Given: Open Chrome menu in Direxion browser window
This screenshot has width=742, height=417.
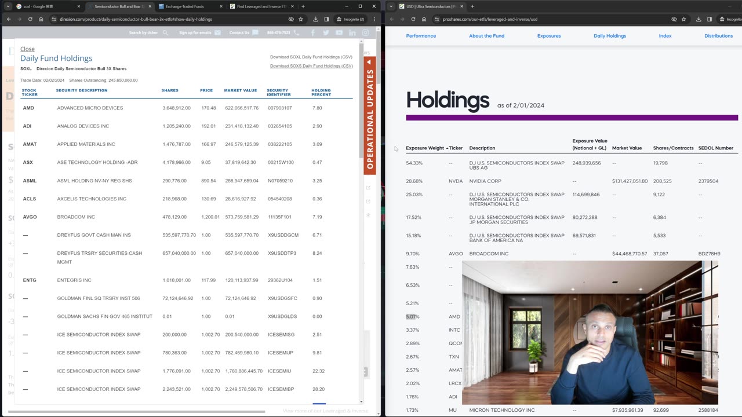Looking at the screenshot, I should click(x=374, y=19).
